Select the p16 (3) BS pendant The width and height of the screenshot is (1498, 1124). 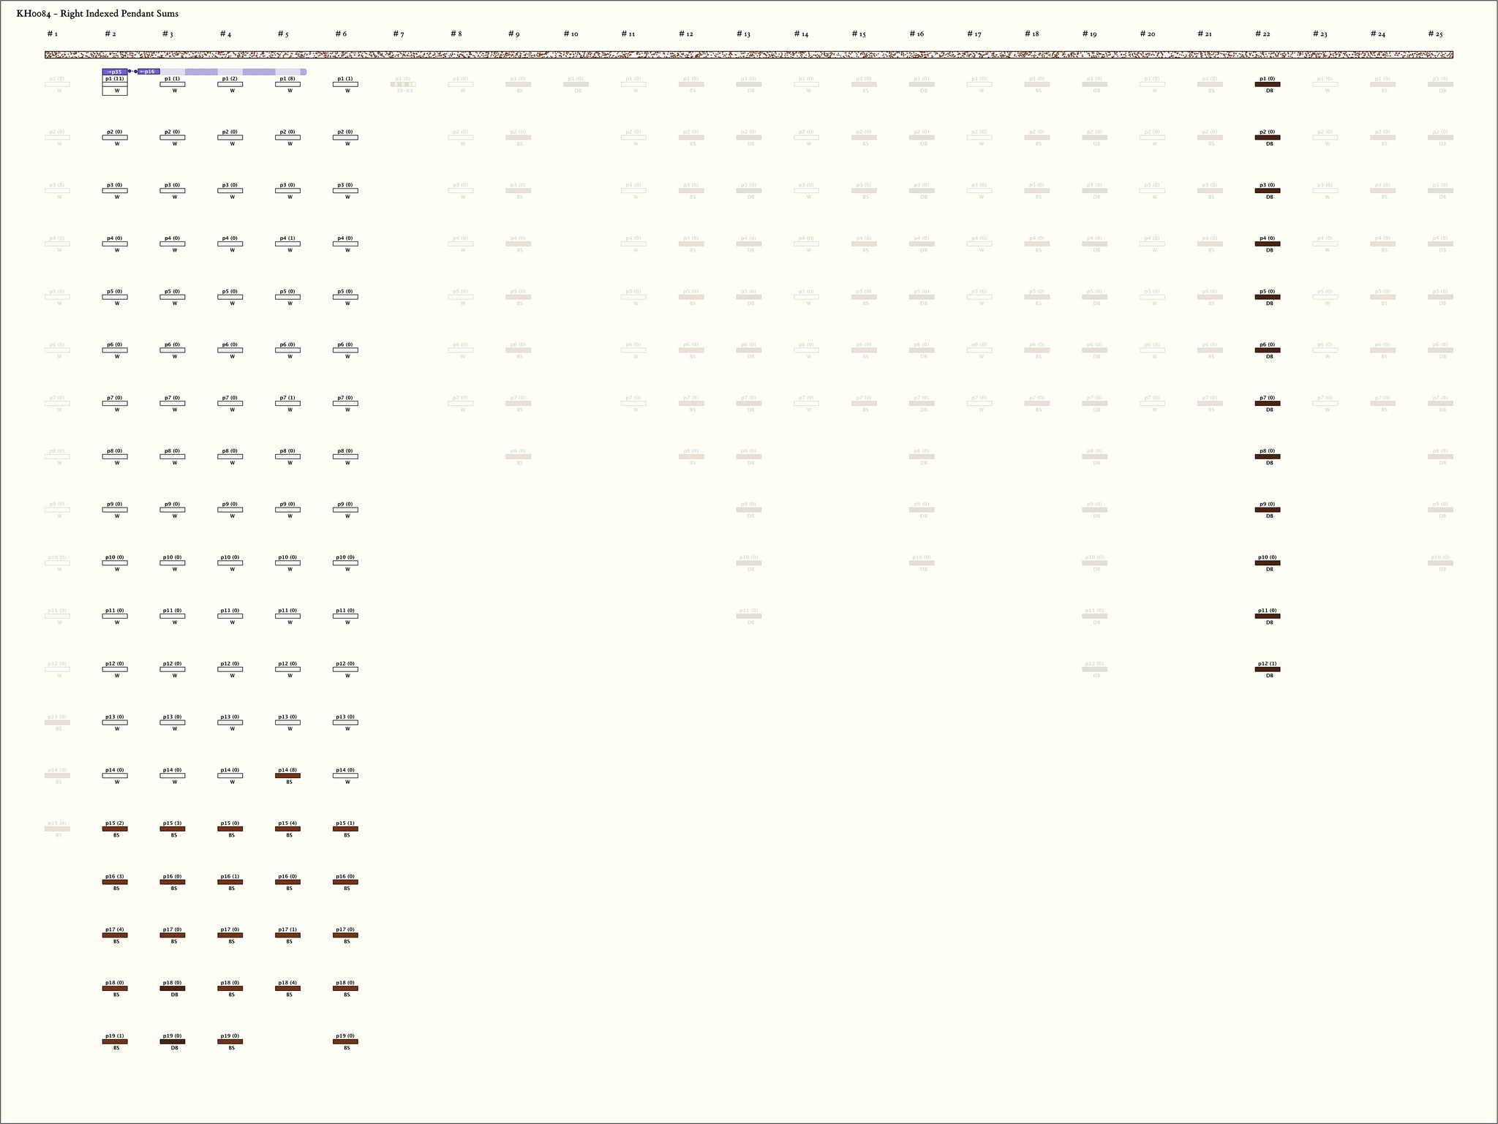point(115,882)
